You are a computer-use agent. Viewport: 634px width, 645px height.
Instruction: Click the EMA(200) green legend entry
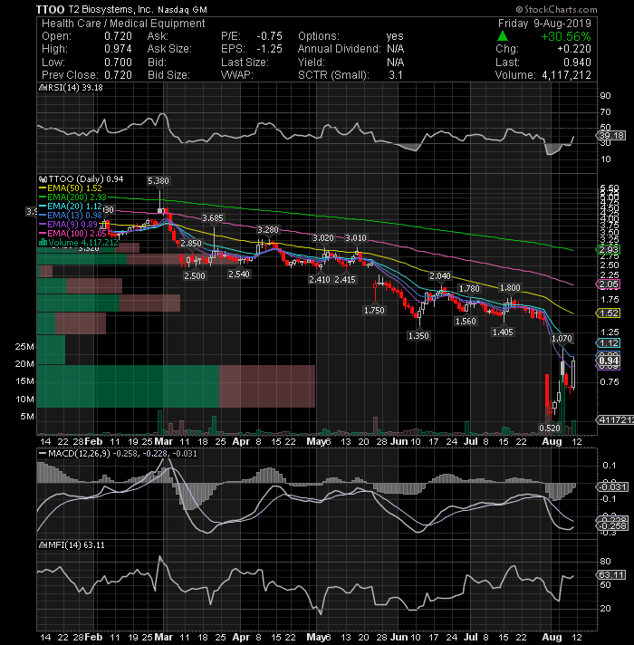click(72, 197)
